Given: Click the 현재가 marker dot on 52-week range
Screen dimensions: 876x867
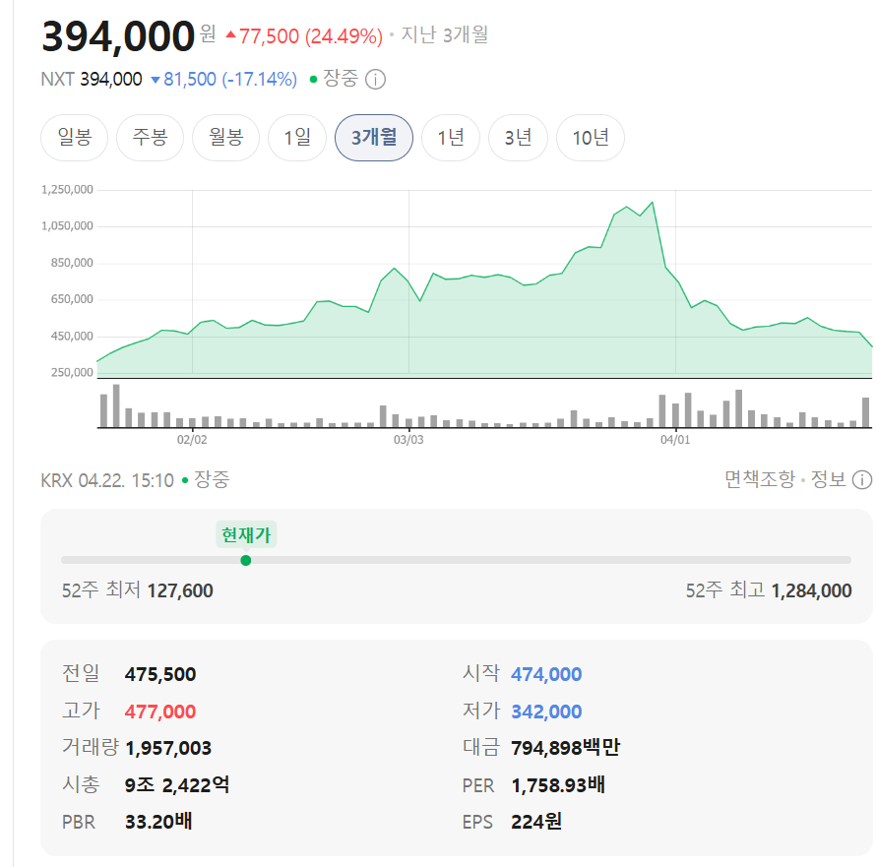Looking at the screenshot, I should 246,560.
